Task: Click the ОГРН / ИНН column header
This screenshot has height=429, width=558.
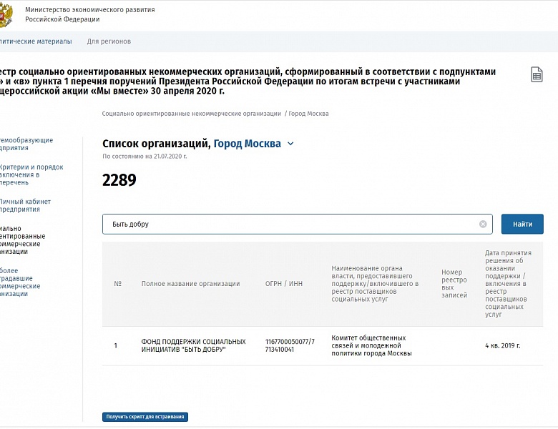Action: pos(283,284)
